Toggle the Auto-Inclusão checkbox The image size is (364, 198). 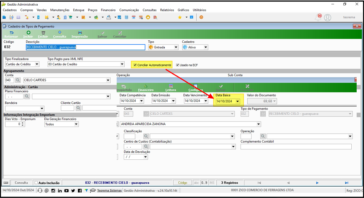coord(36,183)
